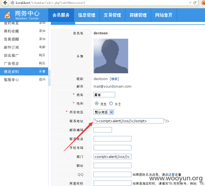The image size is (205, 186).
Task: Open 邮件订阅 in the sidebar
Action: tap(11, 47)
